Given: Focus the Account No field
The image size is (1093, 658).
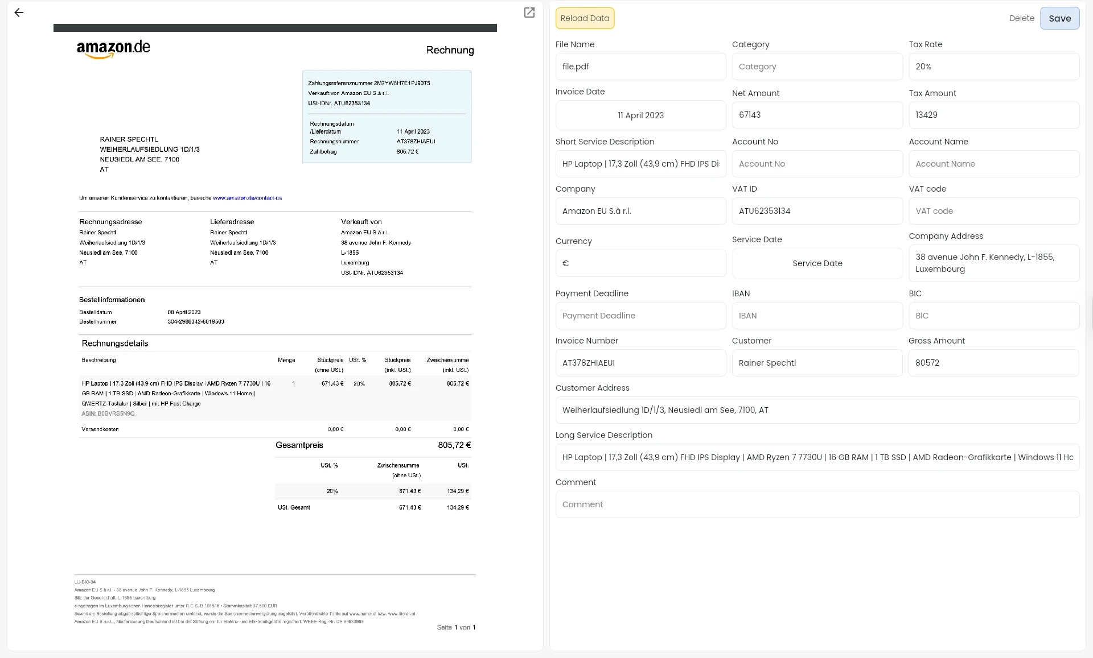Looking at the screenshot, I should point(817,164).
